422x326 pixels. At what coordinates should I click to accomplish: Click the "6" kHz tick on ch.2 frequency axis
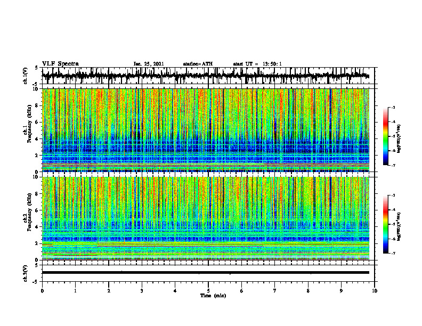coord(37,210)
